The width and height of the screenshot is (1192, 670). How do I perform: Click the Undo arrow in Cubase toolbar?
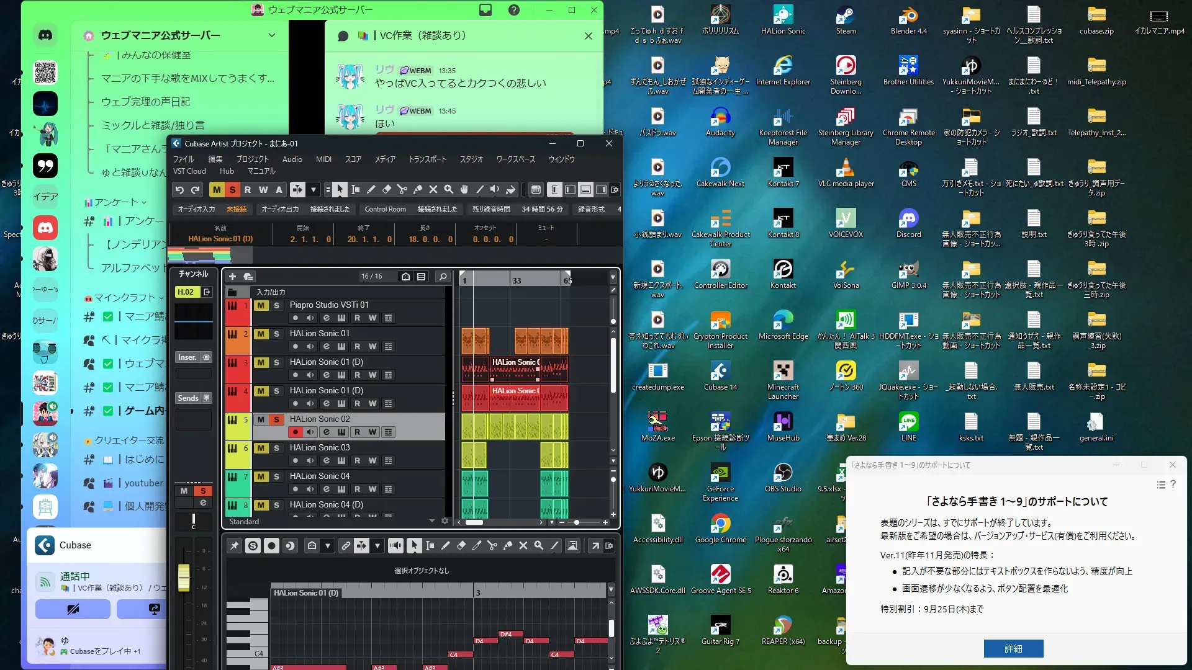coord(179,190)
